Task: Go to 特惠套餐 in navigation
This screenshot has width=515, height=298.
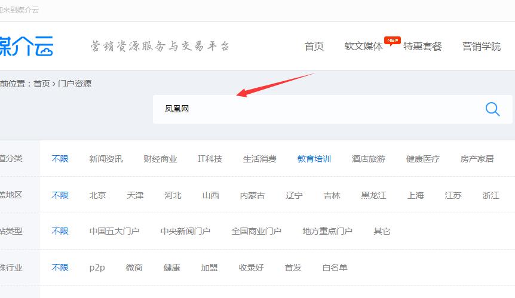Action: pos(422,47)
